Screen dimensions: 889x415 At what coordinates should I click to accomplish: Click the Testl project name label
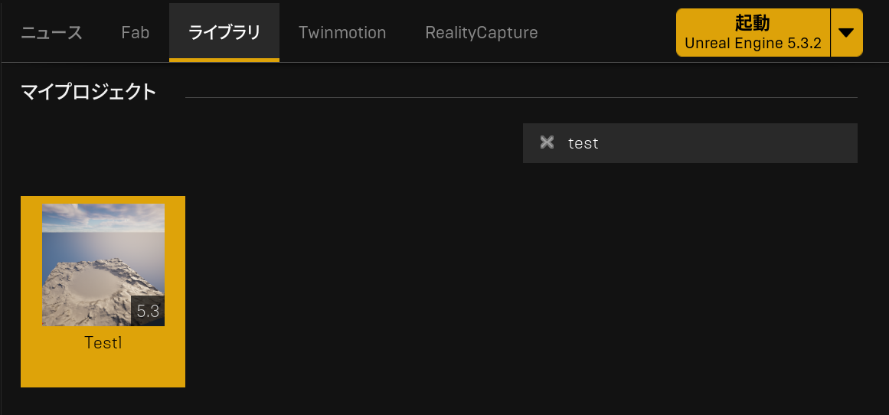103,343
